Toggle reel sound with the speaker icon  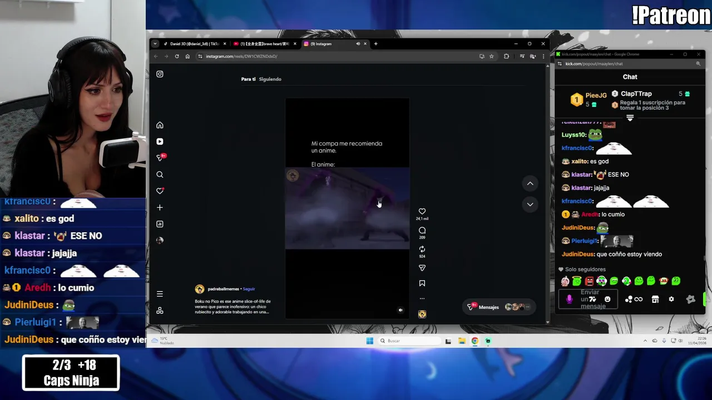click(400, 311)
